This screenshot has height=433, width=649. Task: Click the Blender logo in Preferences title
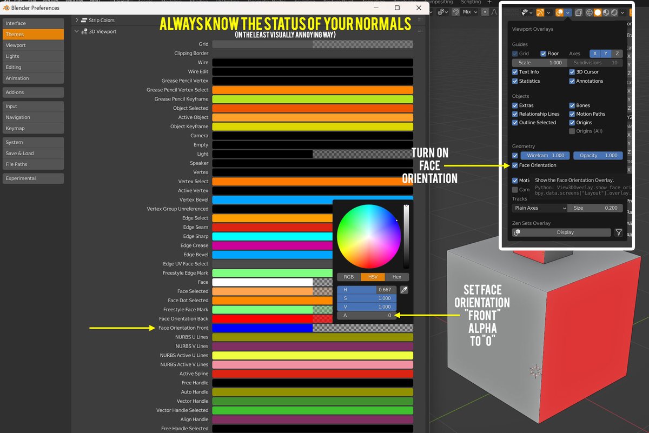point(5,8)
